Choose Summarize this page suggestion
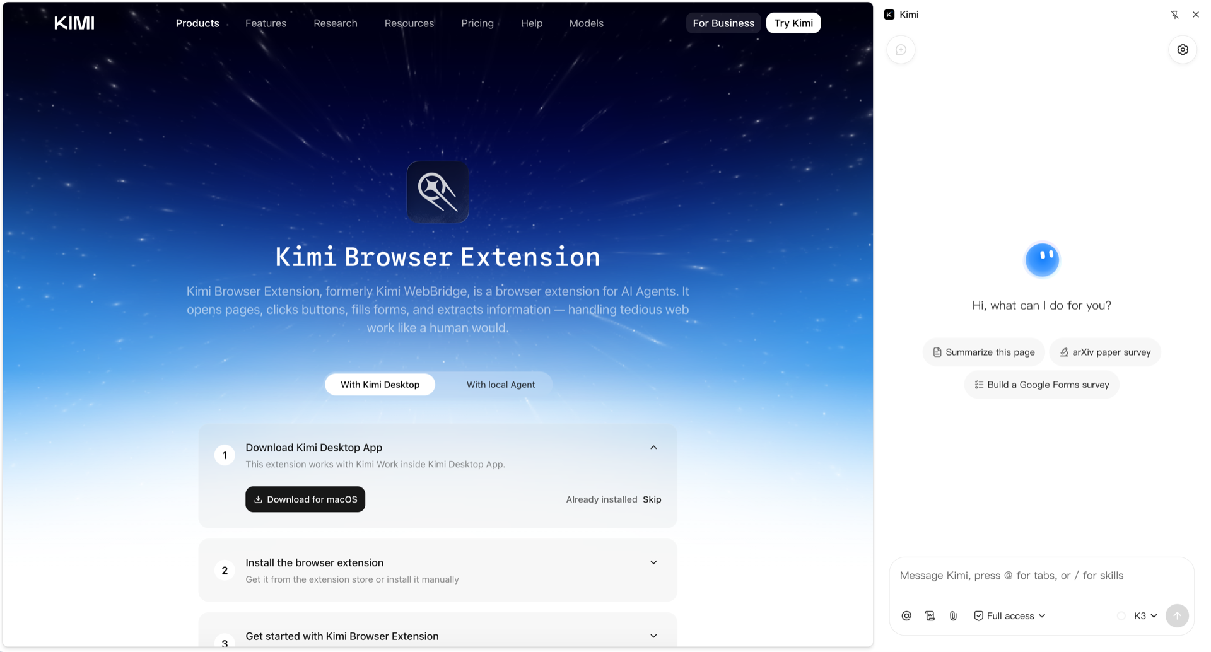Image resolution: width=1211 pixels, height=652 pixels. [x=983, y=352]
